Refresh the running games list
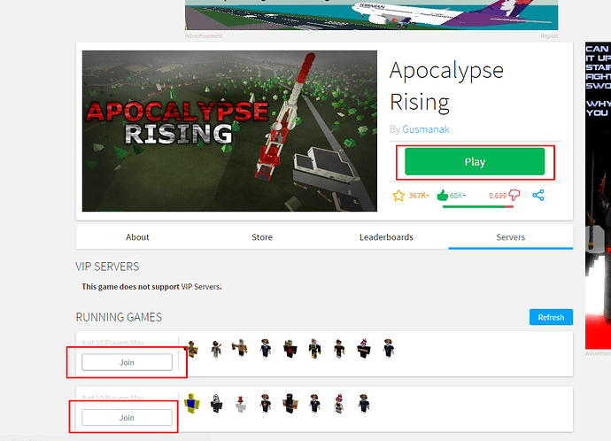Screen dimensions: 611x441 pyautogui.click(x=551, y=317)
